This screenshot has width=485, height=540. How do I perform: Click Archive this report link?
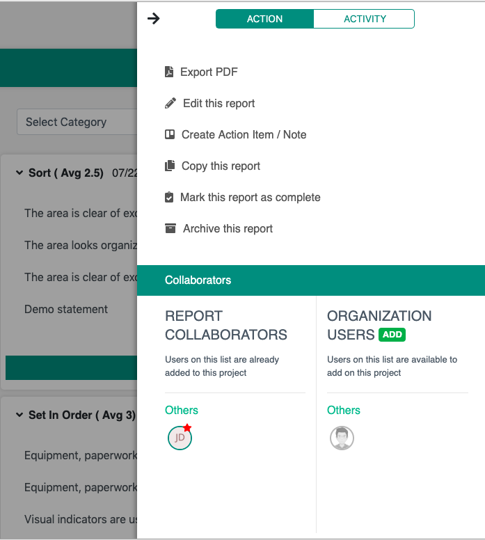click(x=228, y=228)
